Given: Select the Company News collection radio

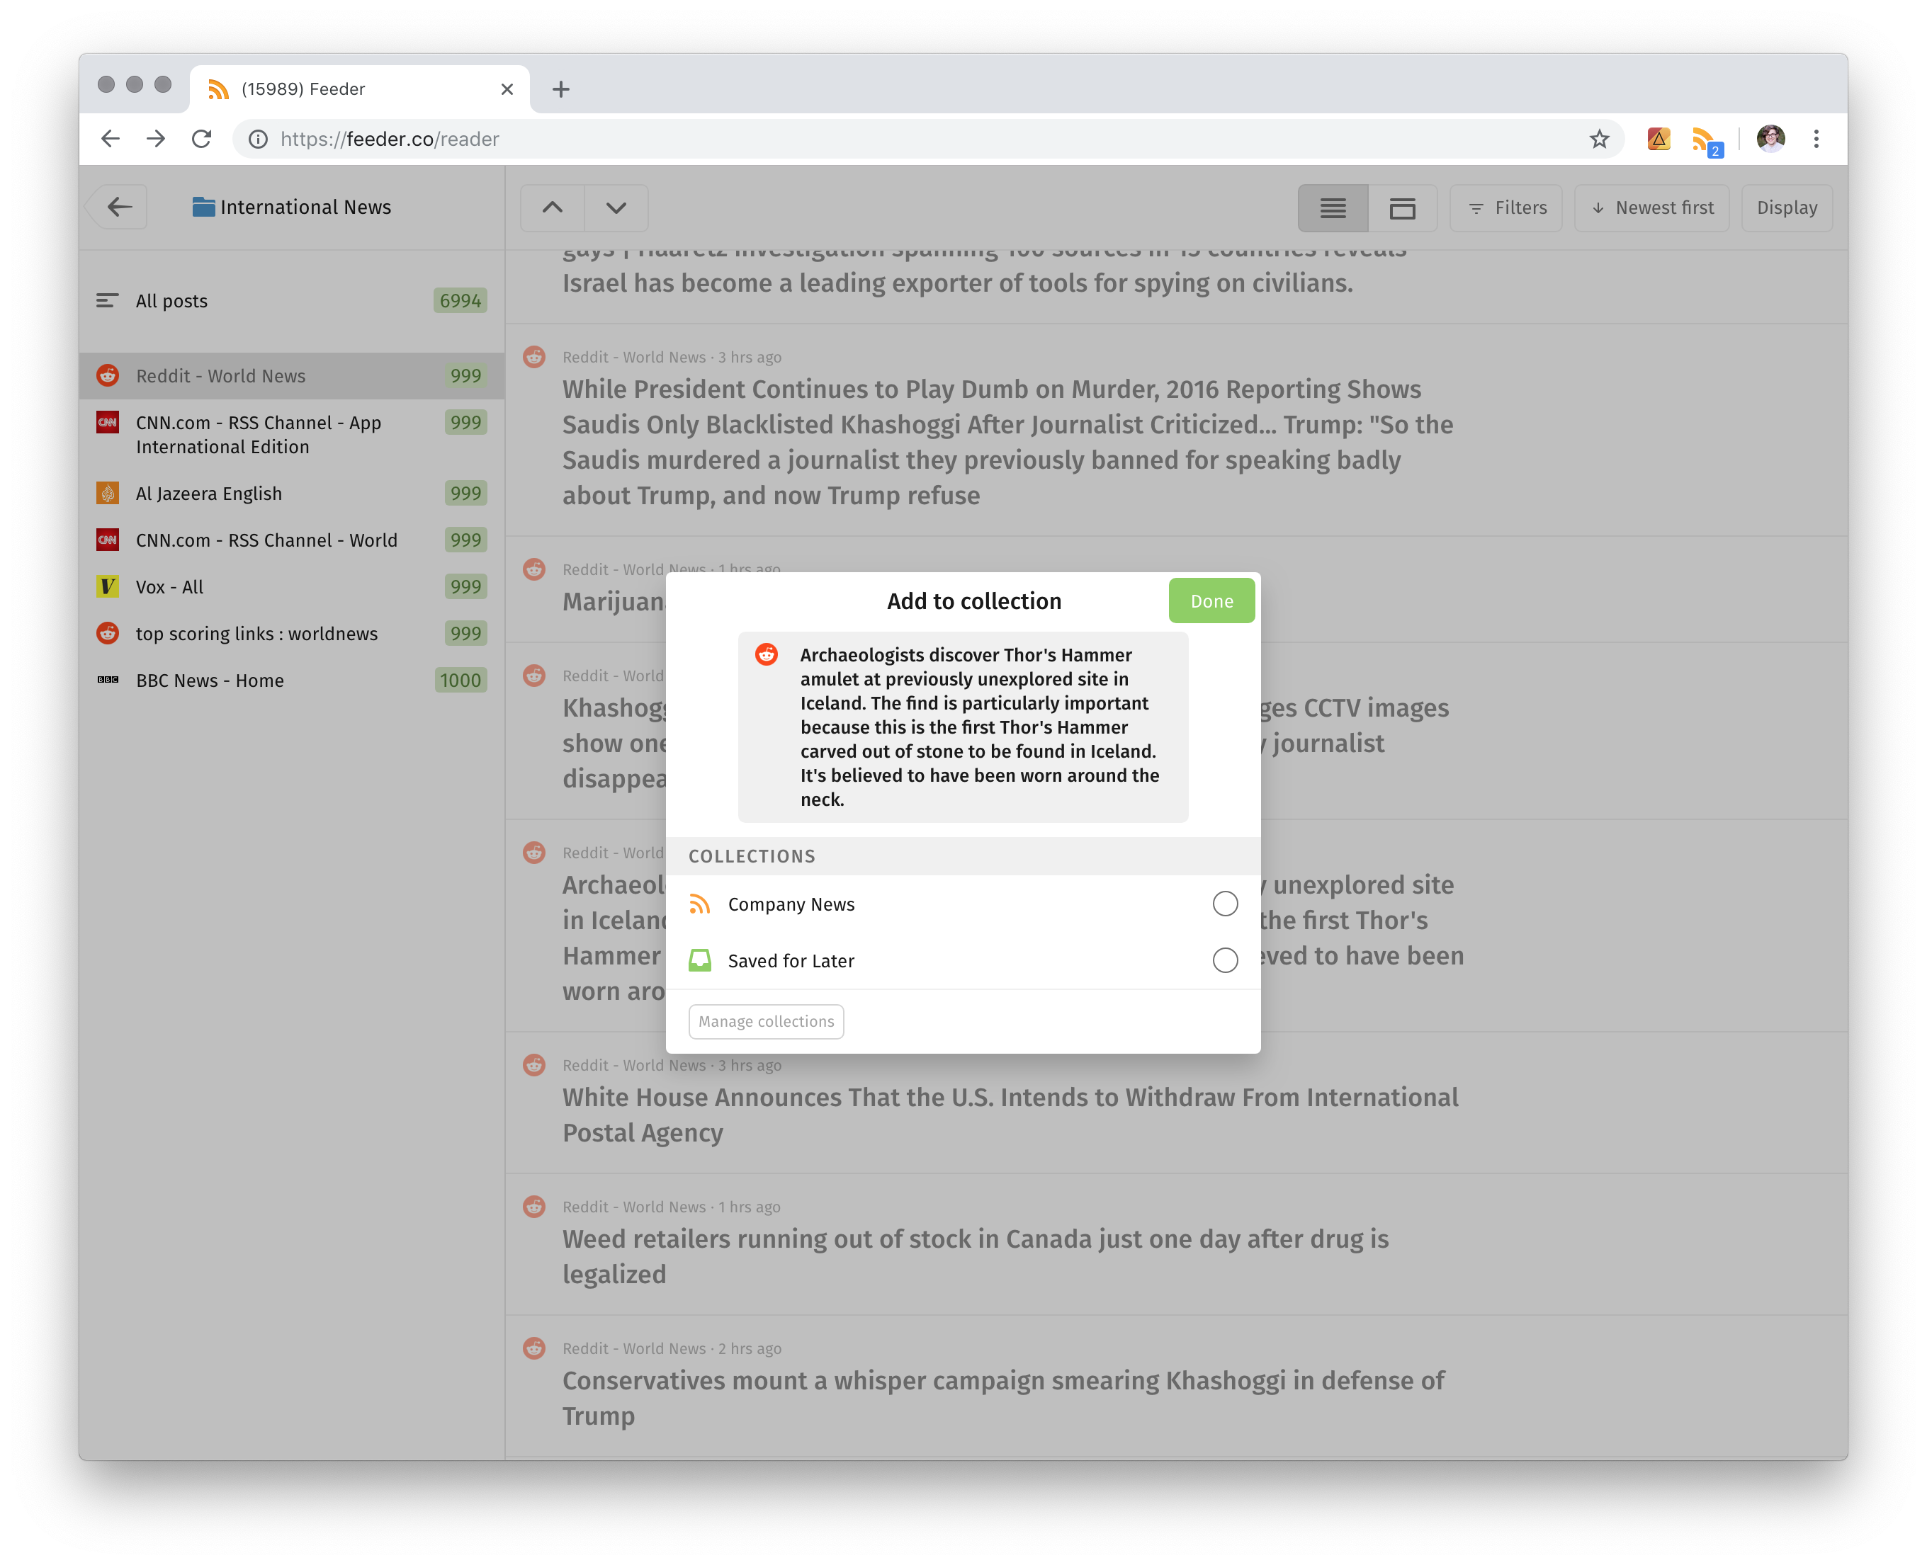Looking at the screenshot, I should click(x=1224, y=904).
